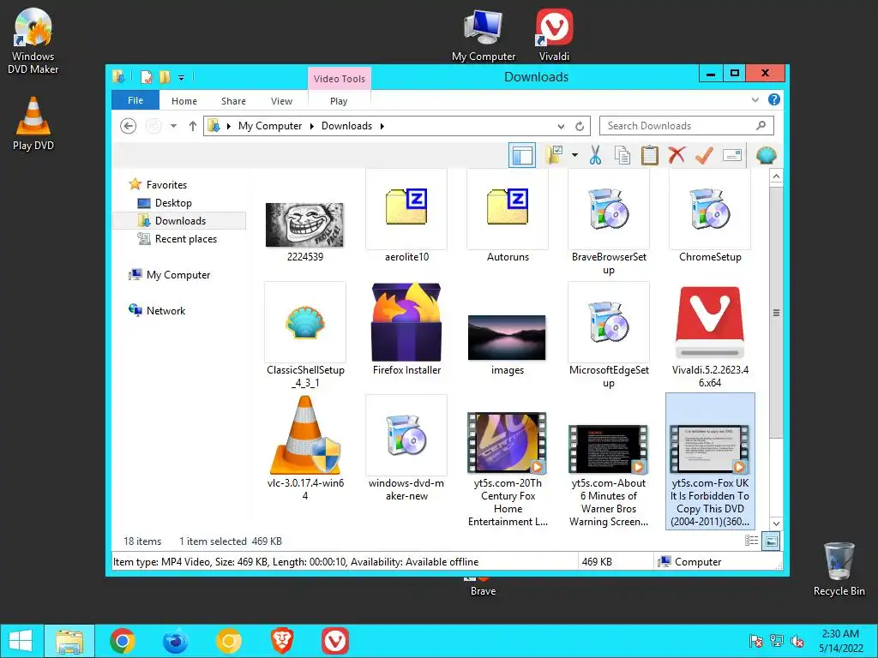Click the orange checkmark Properties icon

(x=705, y=155)
